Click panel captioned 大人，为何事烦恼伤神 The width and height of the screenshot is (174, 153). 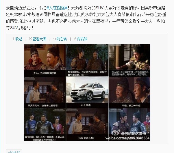45,60
